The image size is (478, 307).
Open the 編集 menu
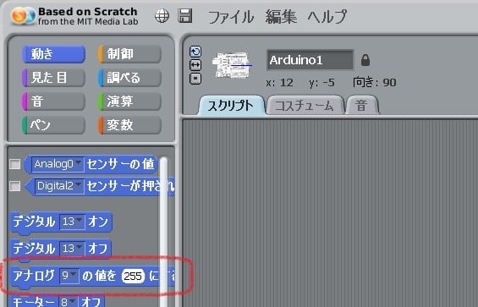281,16
